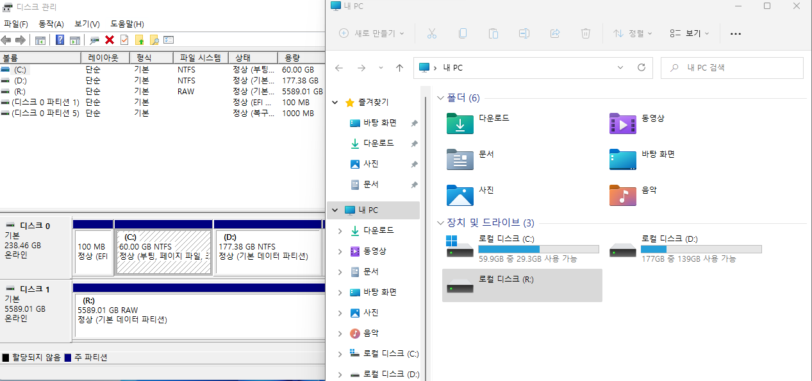Viewport: 812px width, 381px height.
Task: Click pinned 바탕 화면 under 즐겨찾기
Action: point(381,123)
